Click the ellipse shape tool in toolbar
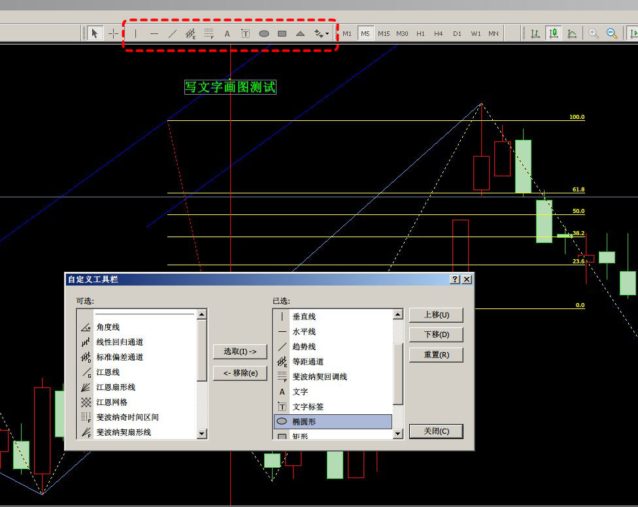Viewport: 638px width, 507px height. point(263,34)
